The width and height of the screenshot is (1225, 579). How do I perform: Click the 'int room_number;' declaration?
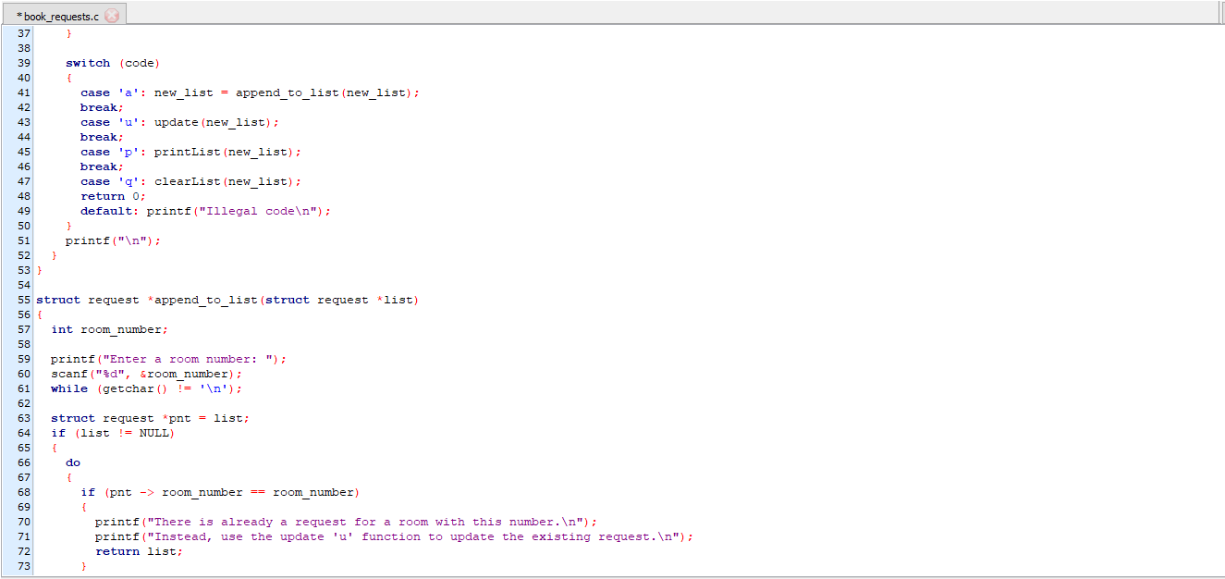click(109, 329)
